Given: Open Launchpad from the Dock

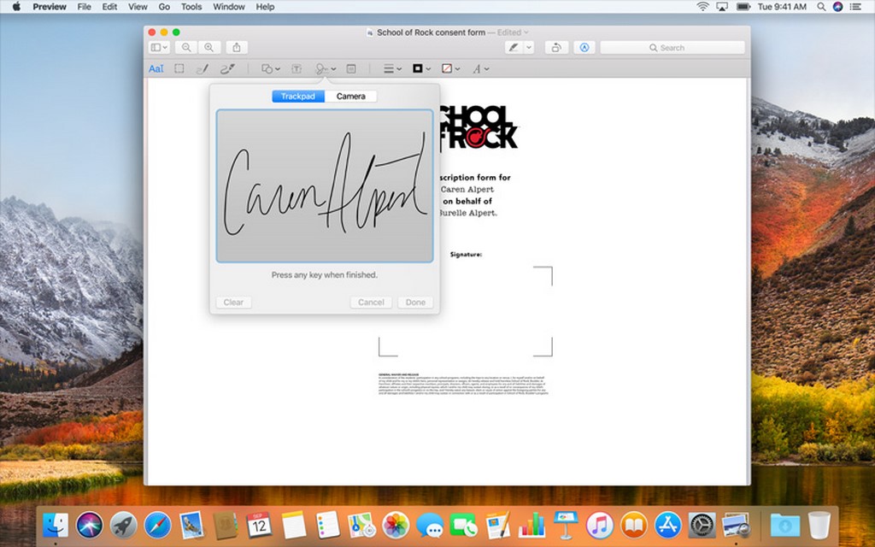Looking at the screenshot, I should [123, 526].
